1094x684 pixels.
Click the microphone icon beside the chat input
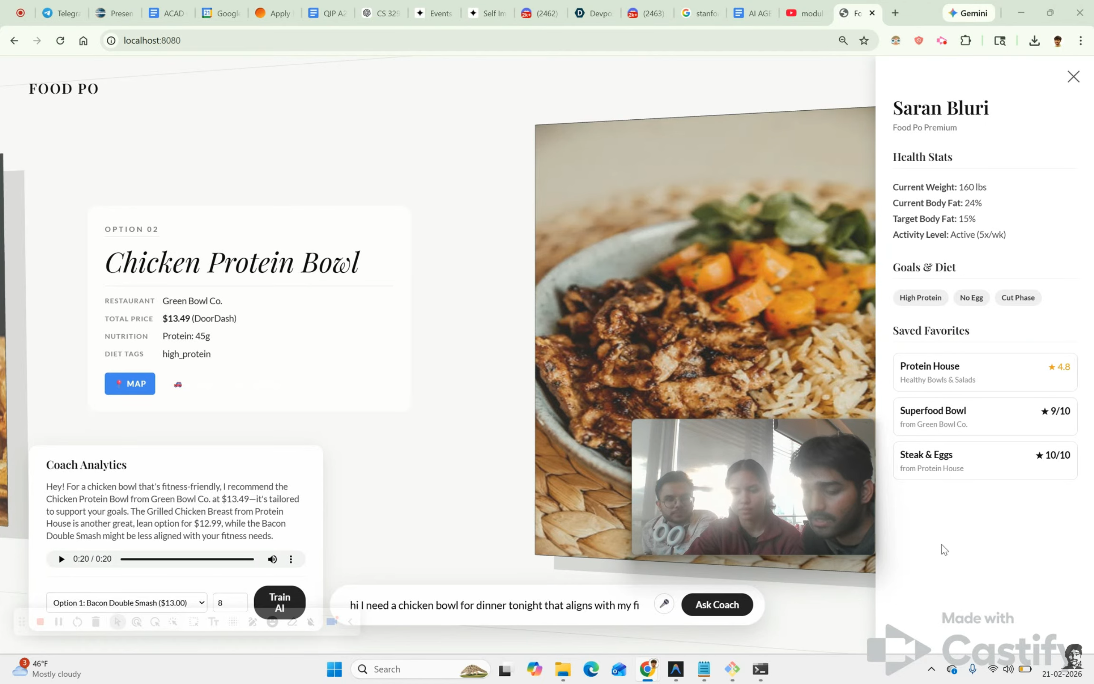[x=664, y=604]
